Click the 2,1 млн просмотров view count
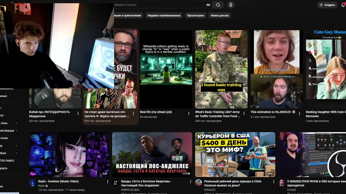 pos(263,117)
